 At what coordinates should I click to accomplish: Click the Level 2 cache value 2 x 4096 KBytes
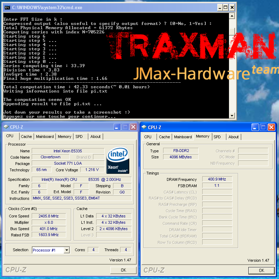coord(114,229)
